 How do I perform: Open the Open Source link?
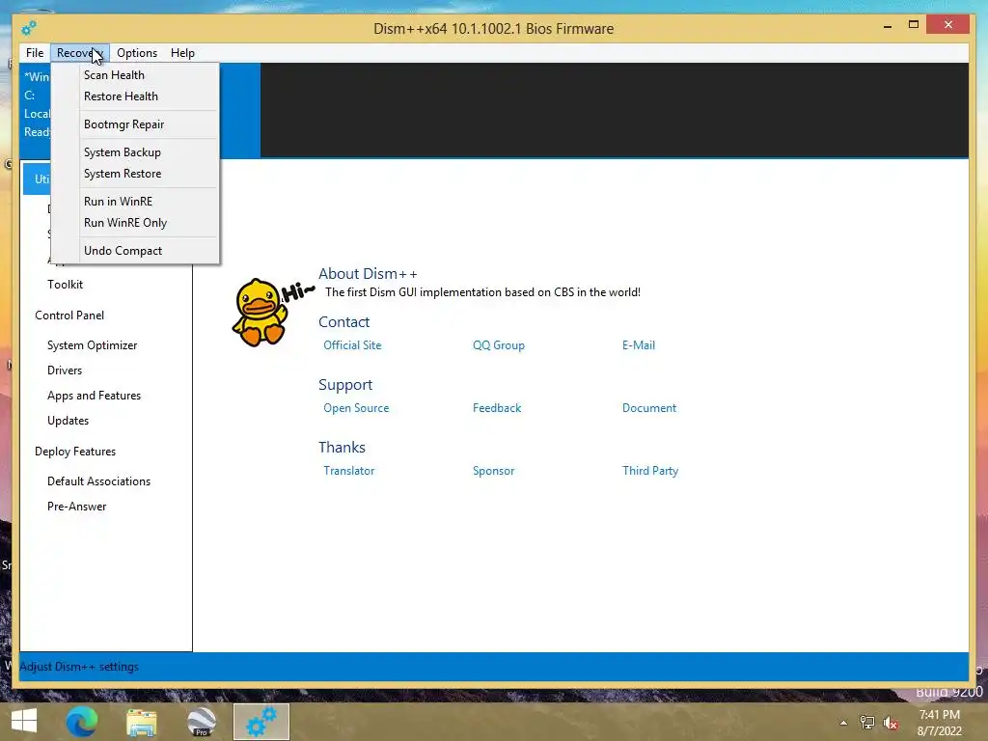[356, 408]
